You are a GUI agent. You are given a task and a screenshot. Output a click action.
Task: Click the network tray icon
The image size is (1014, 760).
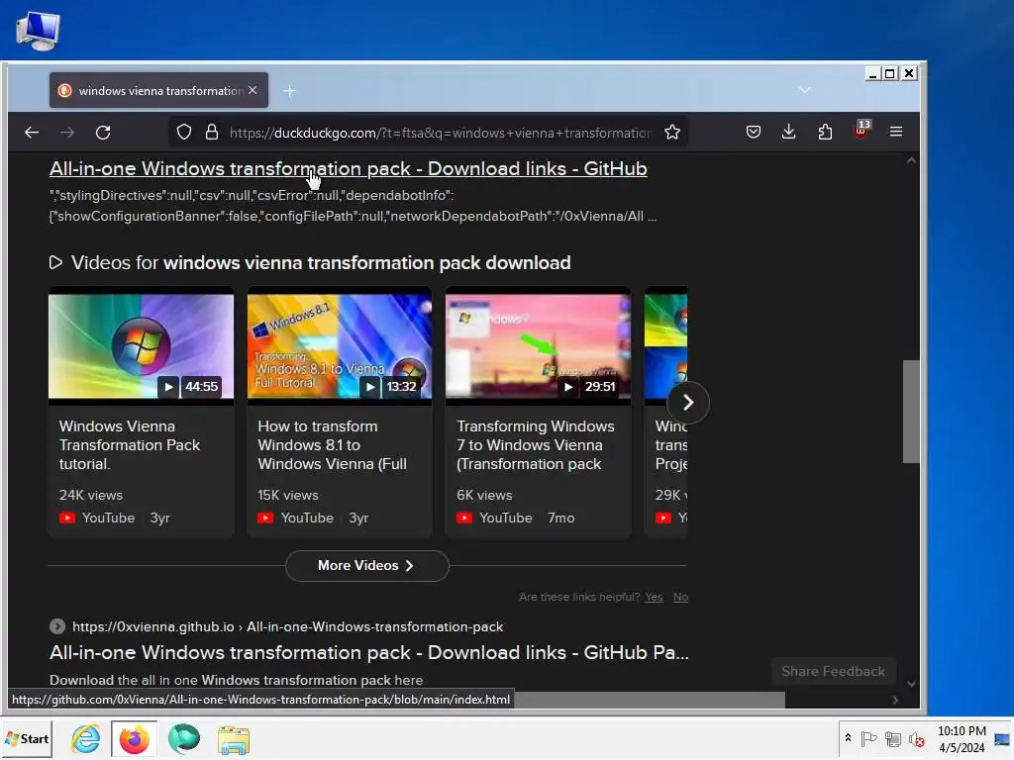(893, 738)
